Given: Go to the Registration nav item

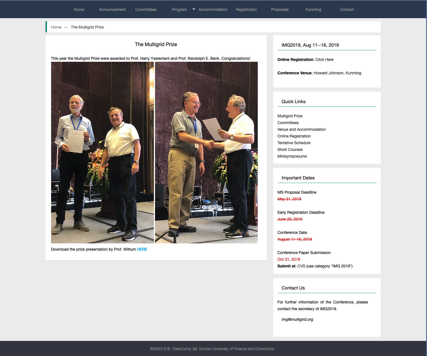Looking at the screenshot, I should 246,10.
